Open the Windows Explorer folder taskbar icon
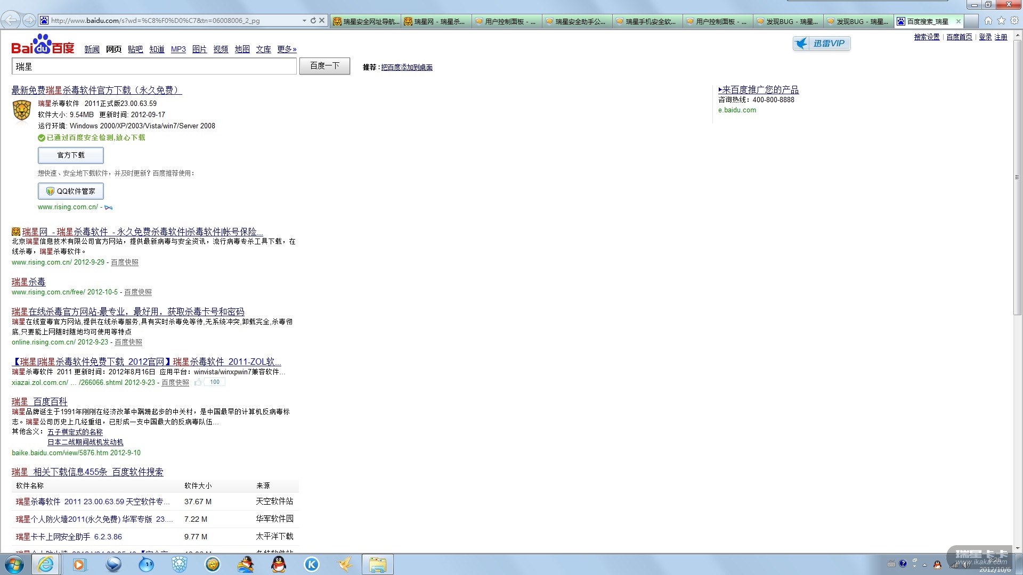The image size is (1023, 575). click(377, 564)
